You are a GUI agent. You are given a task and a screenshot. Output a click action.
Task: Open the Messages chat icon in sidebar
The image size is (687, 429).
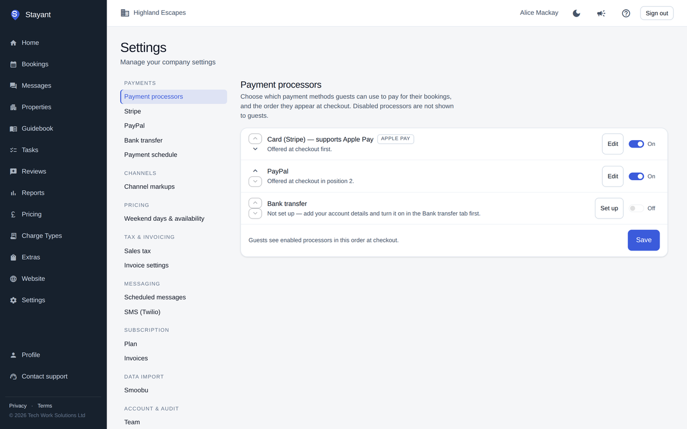tap(13, 86)
